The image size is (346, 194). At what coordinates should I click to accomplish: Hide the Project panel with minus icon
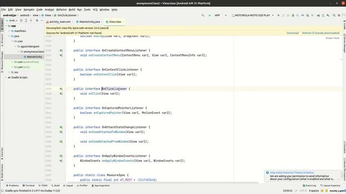click(42, 20)
